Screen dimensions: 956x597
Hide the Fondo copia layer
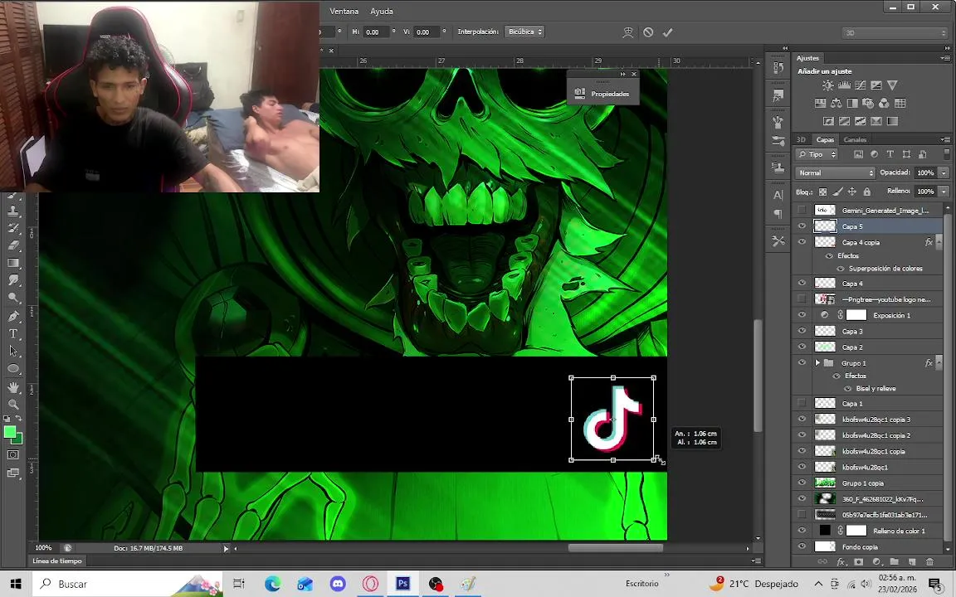[802, 546]
